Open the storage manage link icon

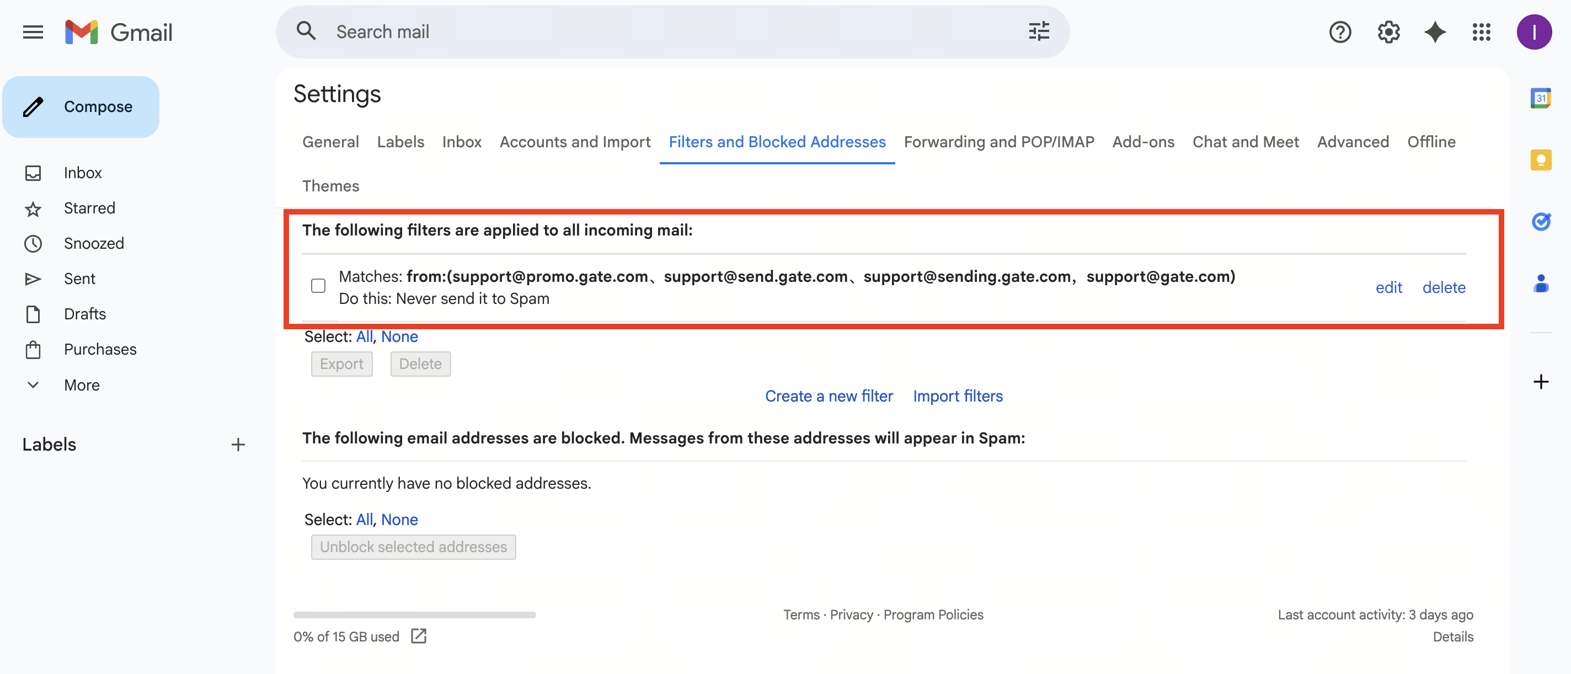pos(418,636)
